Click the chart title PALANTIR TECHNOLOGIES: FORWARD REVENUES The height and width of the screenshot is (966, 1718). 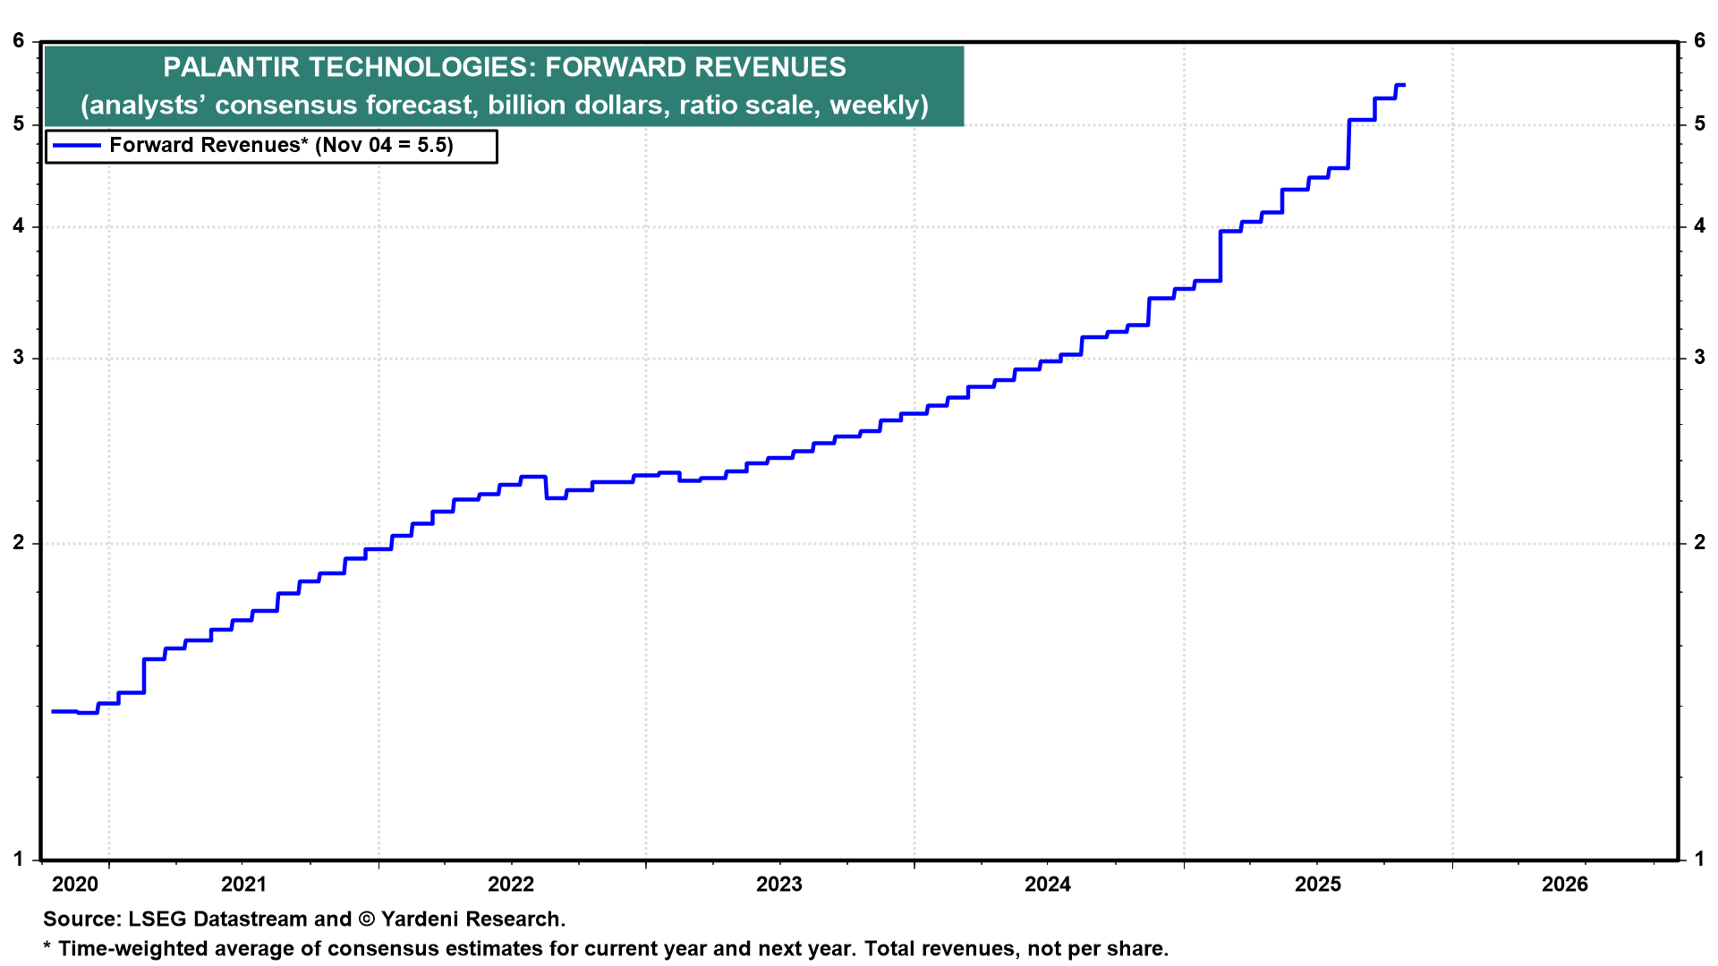pos(504,68)
